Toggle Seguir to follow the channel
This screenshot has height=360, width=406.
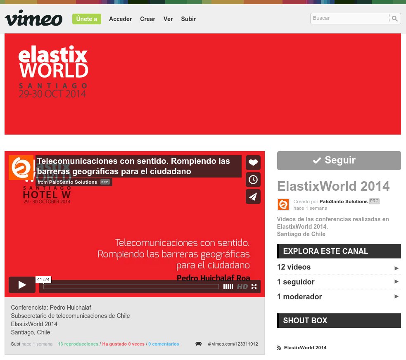coord(339,161)
